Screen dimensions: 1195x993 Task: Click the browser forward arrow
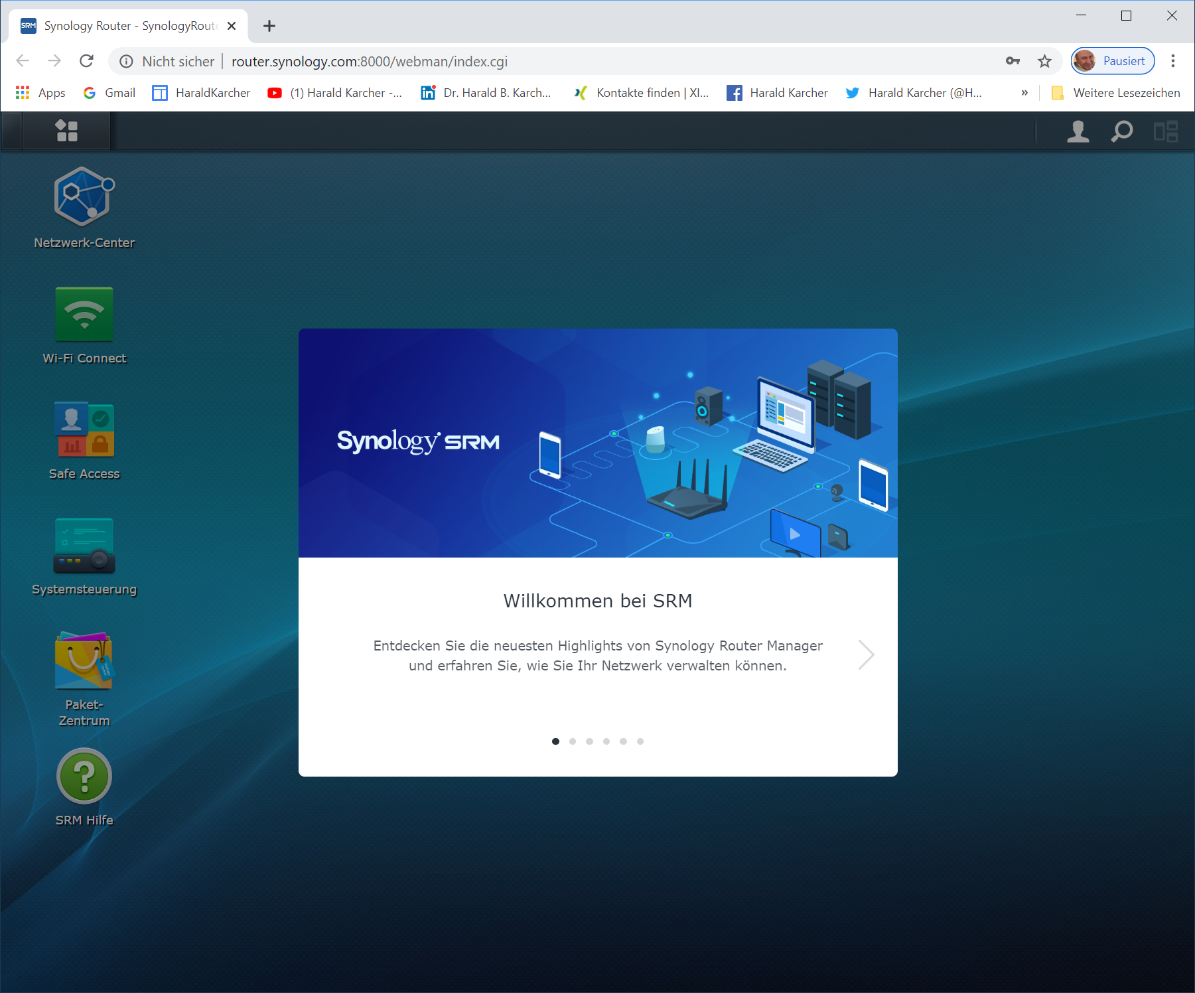tap(54, 61)
